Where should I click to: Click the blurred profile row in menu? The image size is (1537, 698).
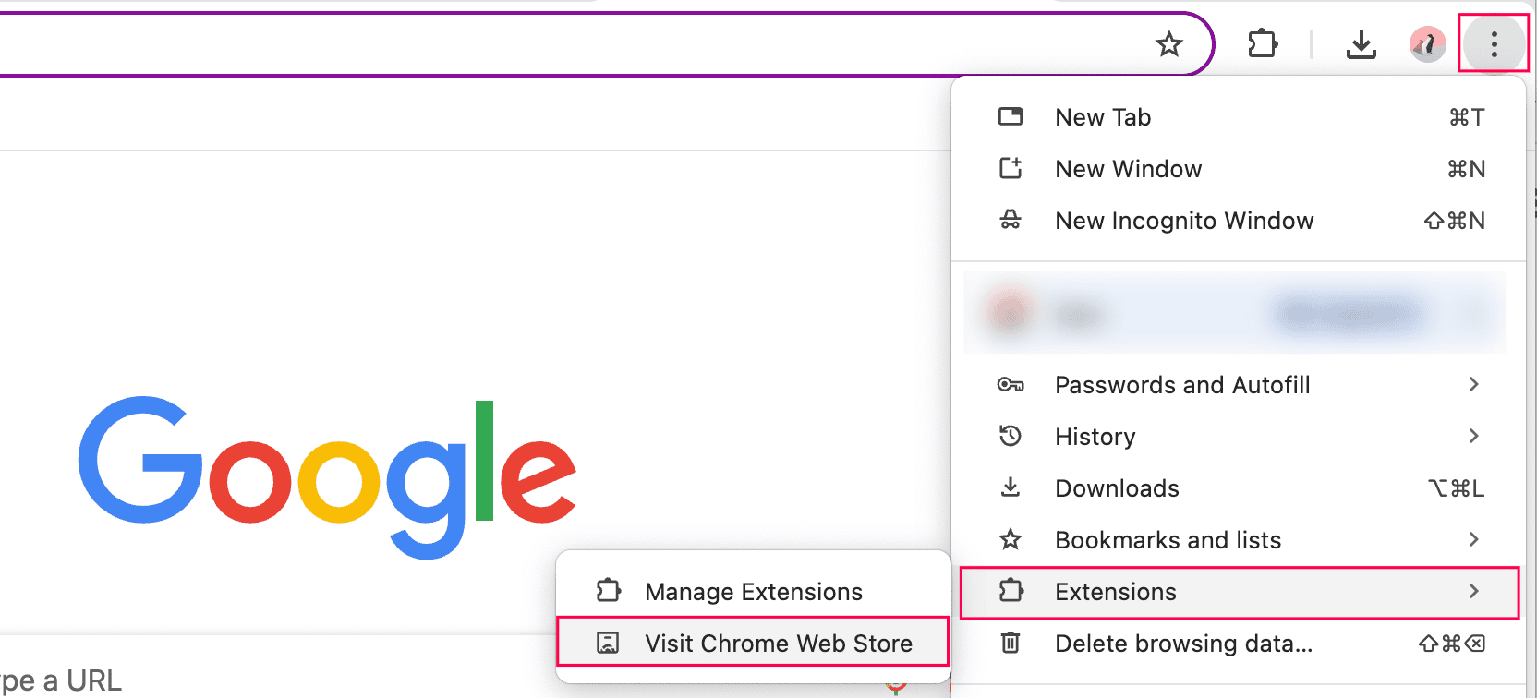tap(1234, 313)
